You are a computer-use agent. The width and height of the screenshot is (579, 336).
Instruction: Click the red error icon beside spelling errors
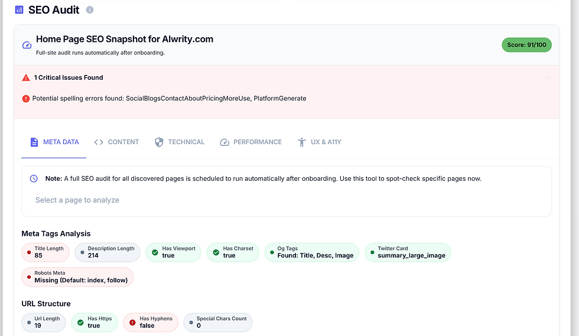click(x=26, y=99)
